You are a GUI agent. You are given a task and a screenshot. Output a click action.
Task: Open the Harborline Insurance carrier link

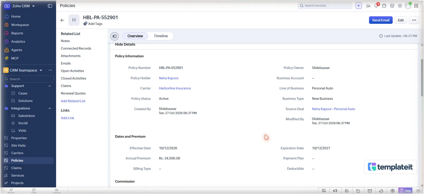[x=175, y=88]
